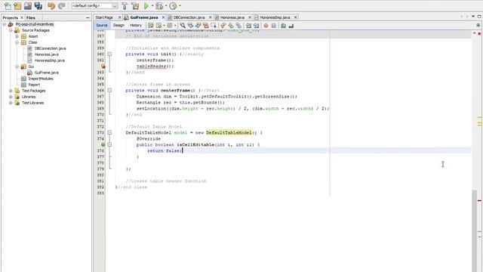Debug the project from main toolbar
The height and width of the screenshot is (272, 483).
click(x=159, y=5)
